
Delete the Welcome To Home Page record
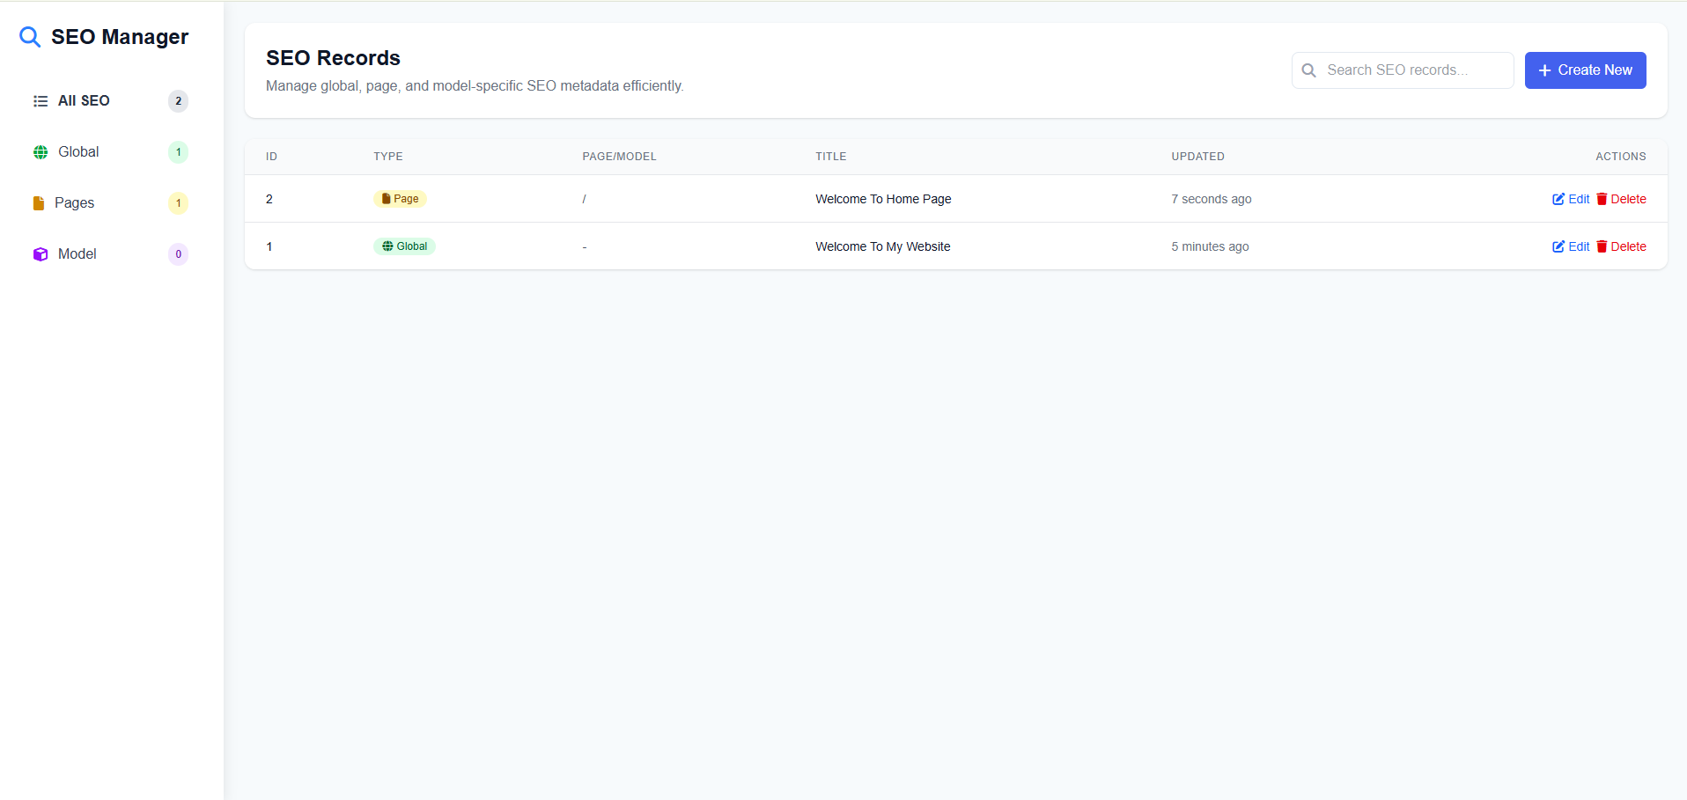tap(1621, 198)
